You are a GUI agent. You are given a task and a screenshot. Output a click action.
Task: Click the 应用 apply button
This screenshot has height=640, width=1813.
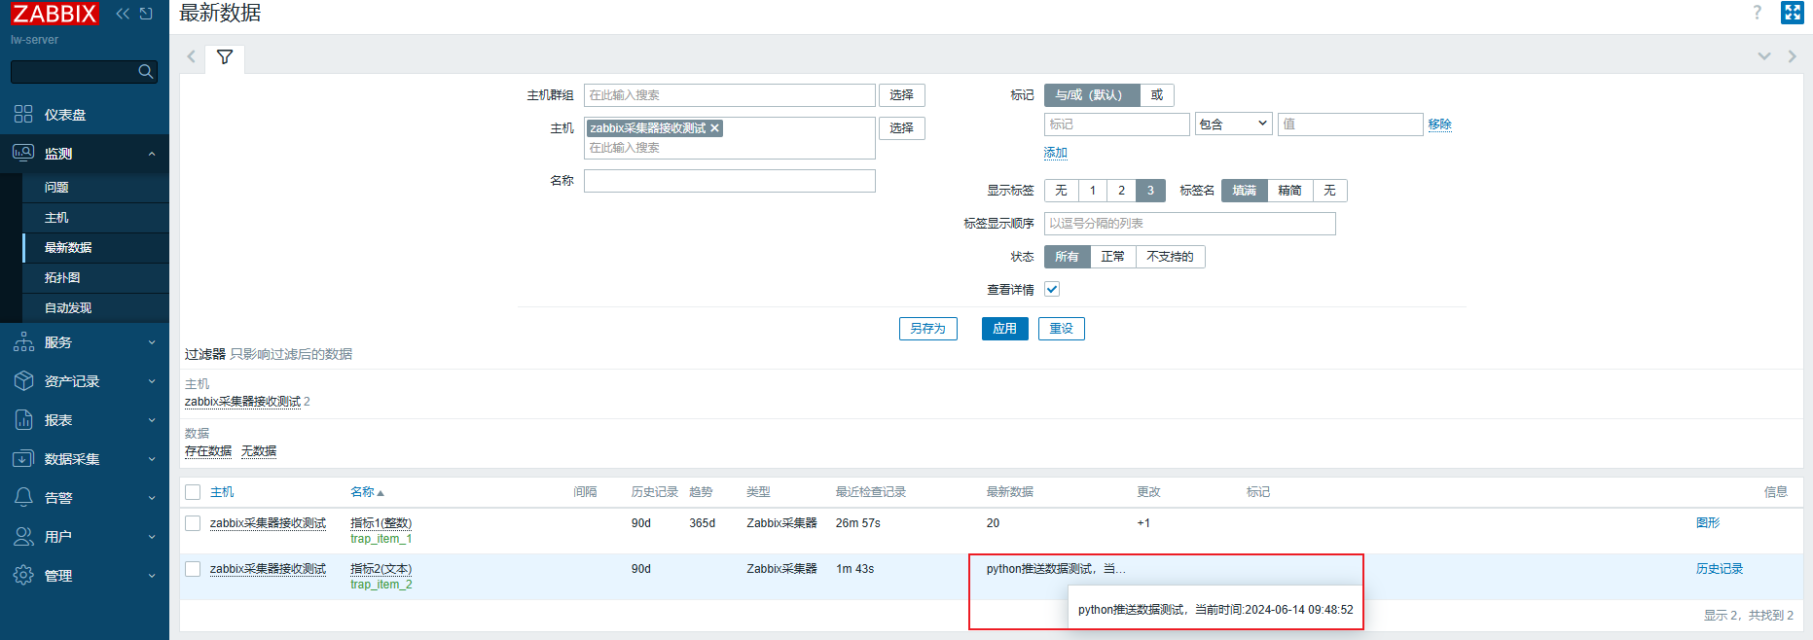1005,329
